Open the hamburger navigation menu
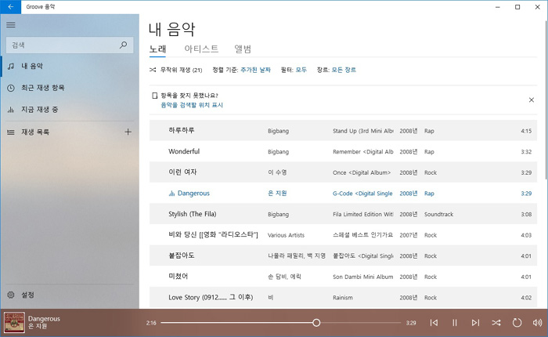The width and height of the screenshot is (548, 337). pyautogui.click(x=10, y=24)
